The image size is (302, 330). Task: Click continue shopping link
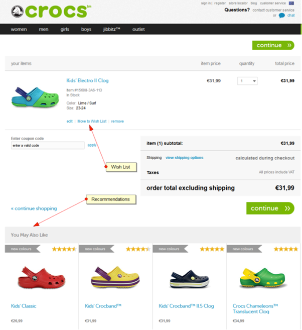click(34, 208)
